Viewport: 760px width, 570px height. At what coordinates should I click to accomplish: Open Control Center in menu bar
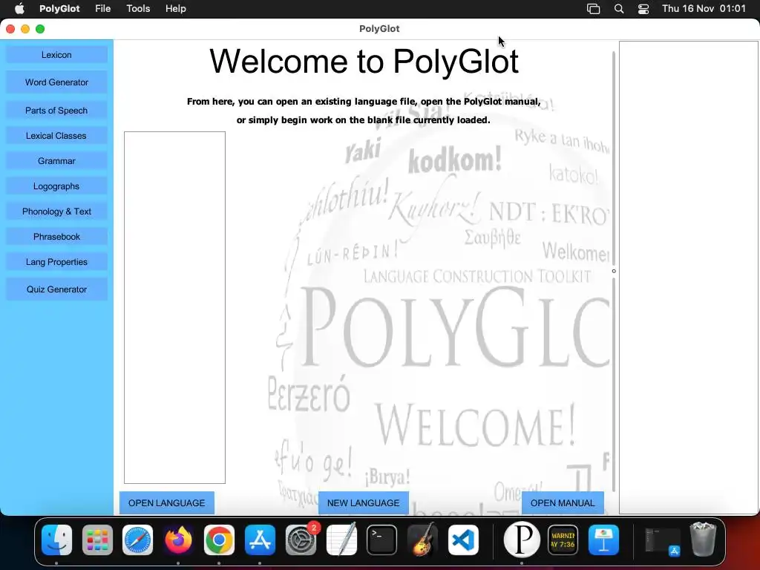click(x=643, y=9)
